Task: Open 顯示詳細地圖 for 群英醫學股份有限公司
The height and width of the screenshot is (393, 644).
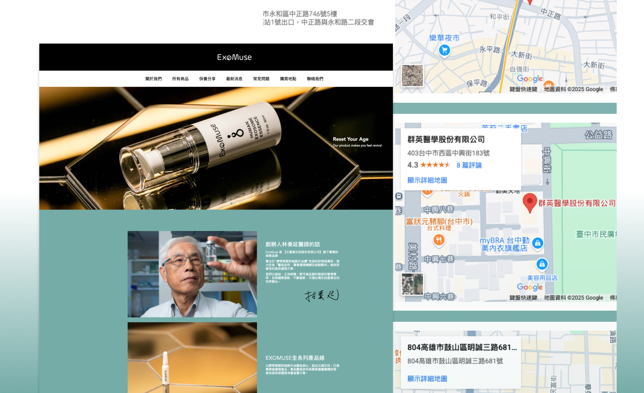Action: (427, 180)
